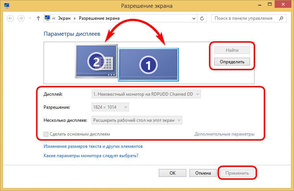Open 'Несколько дисплеев' dropdown
The width and height of the screenshot is (294, 191).
[x=137, y=120]
